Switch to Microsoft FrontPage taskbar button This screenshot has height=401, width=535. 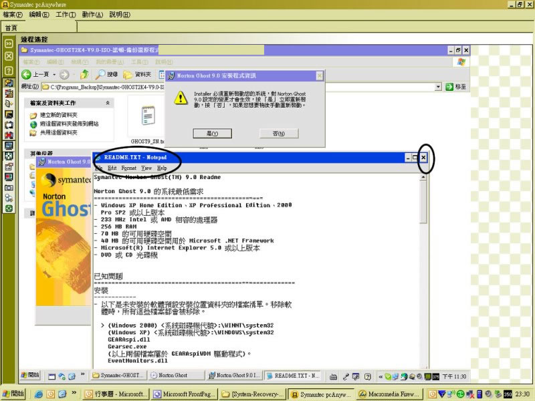point(185,394)
